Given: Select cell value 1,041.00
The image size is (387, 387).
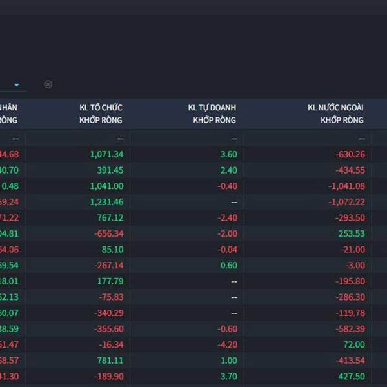Looking at the screenshot, I should coord(106,186).
